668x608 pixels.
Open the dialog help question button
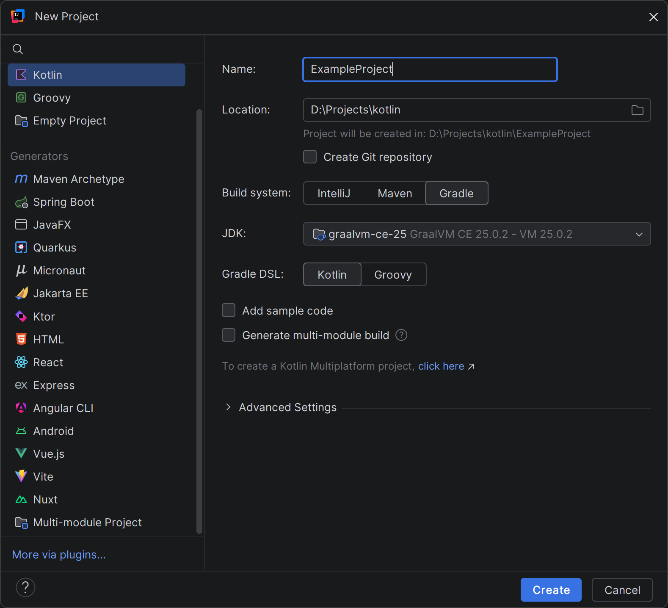point(25,588)
